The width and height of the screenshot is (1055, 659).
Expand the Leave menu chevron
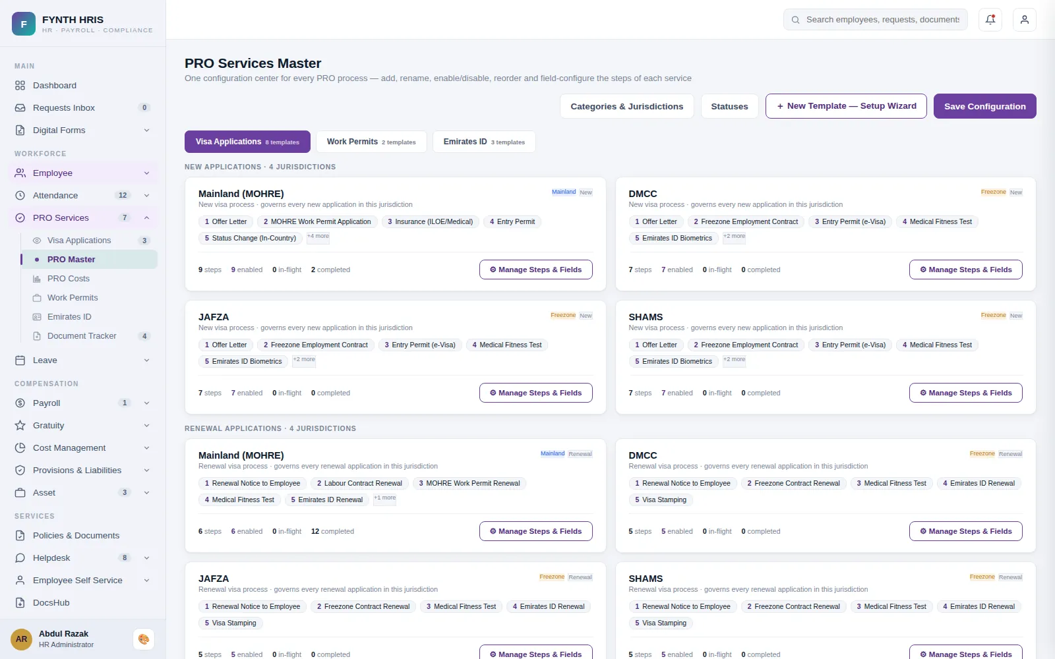(146, 360)
